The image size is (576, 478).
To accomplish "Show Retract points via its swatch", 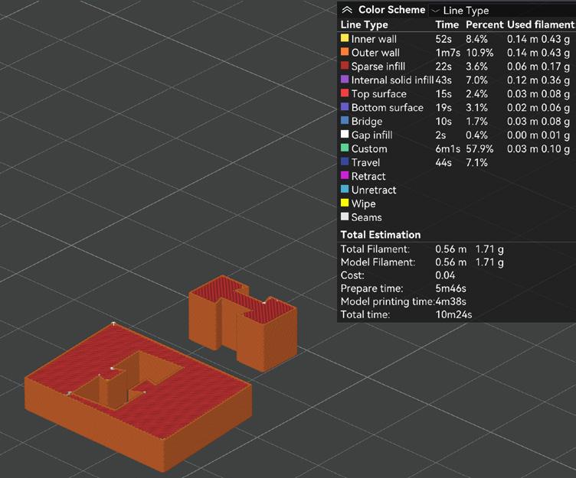I will point(344,175).
